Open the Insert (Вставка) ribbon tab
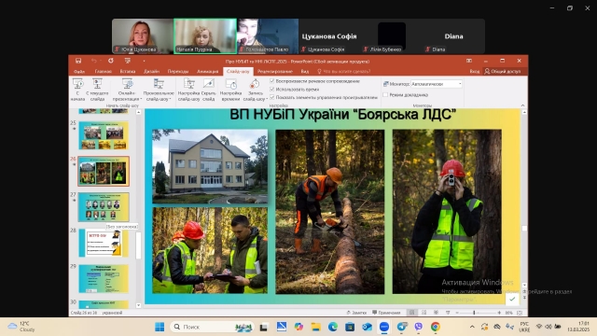The image size is (597, 336). 128,71
